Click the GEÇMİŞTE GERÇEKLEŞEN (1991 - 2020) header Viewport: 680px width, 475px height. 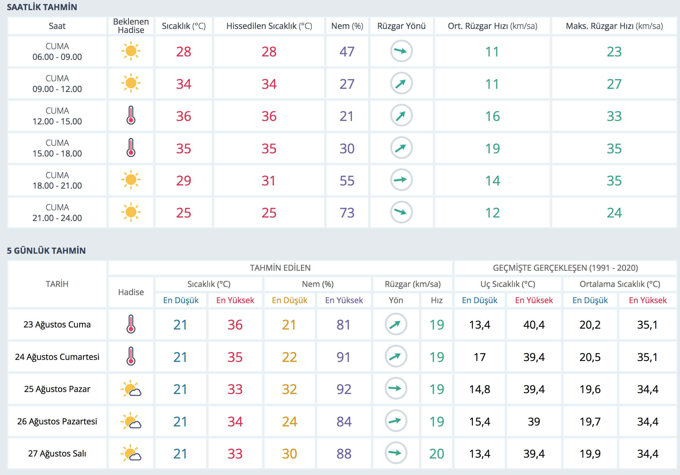(x=565, y=268)
